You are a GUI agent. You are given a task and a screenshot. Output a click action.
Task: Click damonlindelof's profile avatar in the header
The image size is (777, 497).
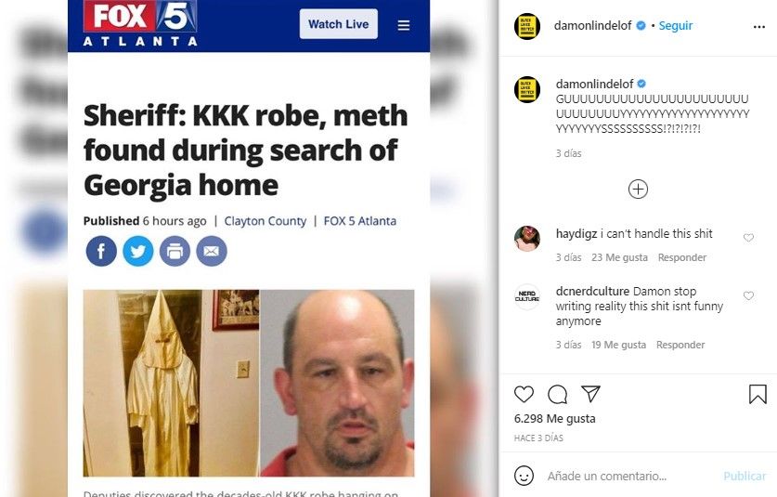(x=527, y=26)
